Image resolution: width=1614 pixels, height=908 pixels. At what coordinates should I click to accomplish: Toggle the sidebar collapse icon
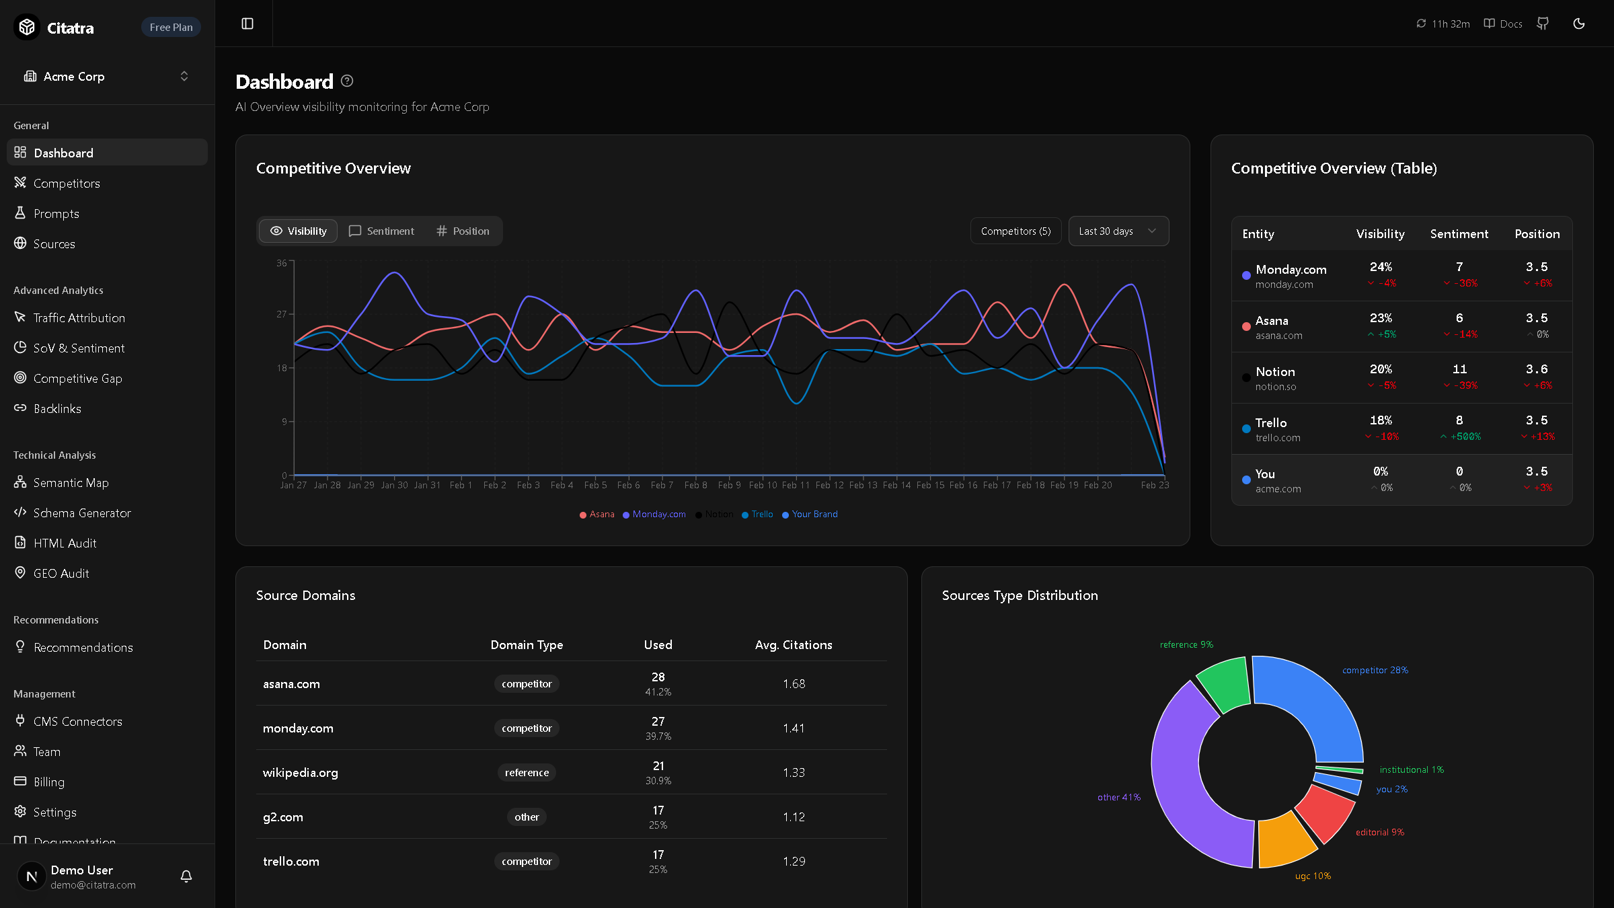247,24
